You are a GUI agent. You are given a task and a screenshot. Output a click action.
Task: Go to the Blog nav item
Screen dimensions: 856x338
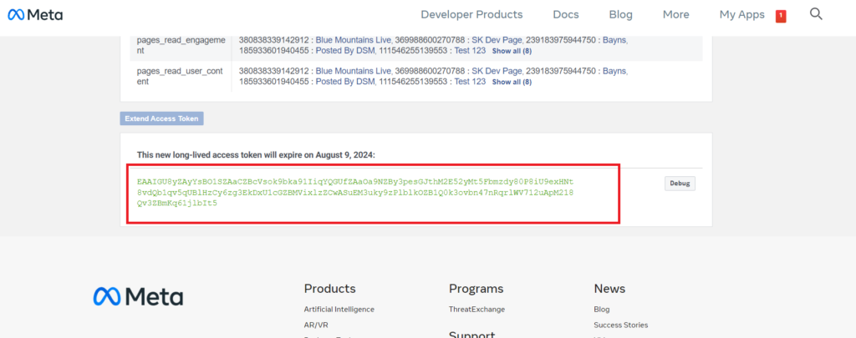click(x=621, y=15)
